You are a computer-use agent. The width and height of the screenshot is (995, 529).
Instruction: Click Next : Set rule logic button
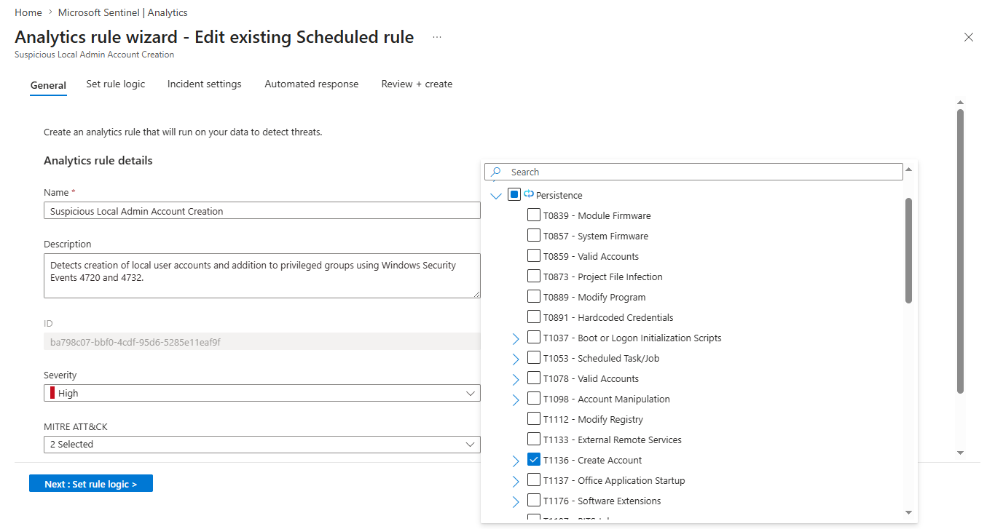click(x=91, y=484)
